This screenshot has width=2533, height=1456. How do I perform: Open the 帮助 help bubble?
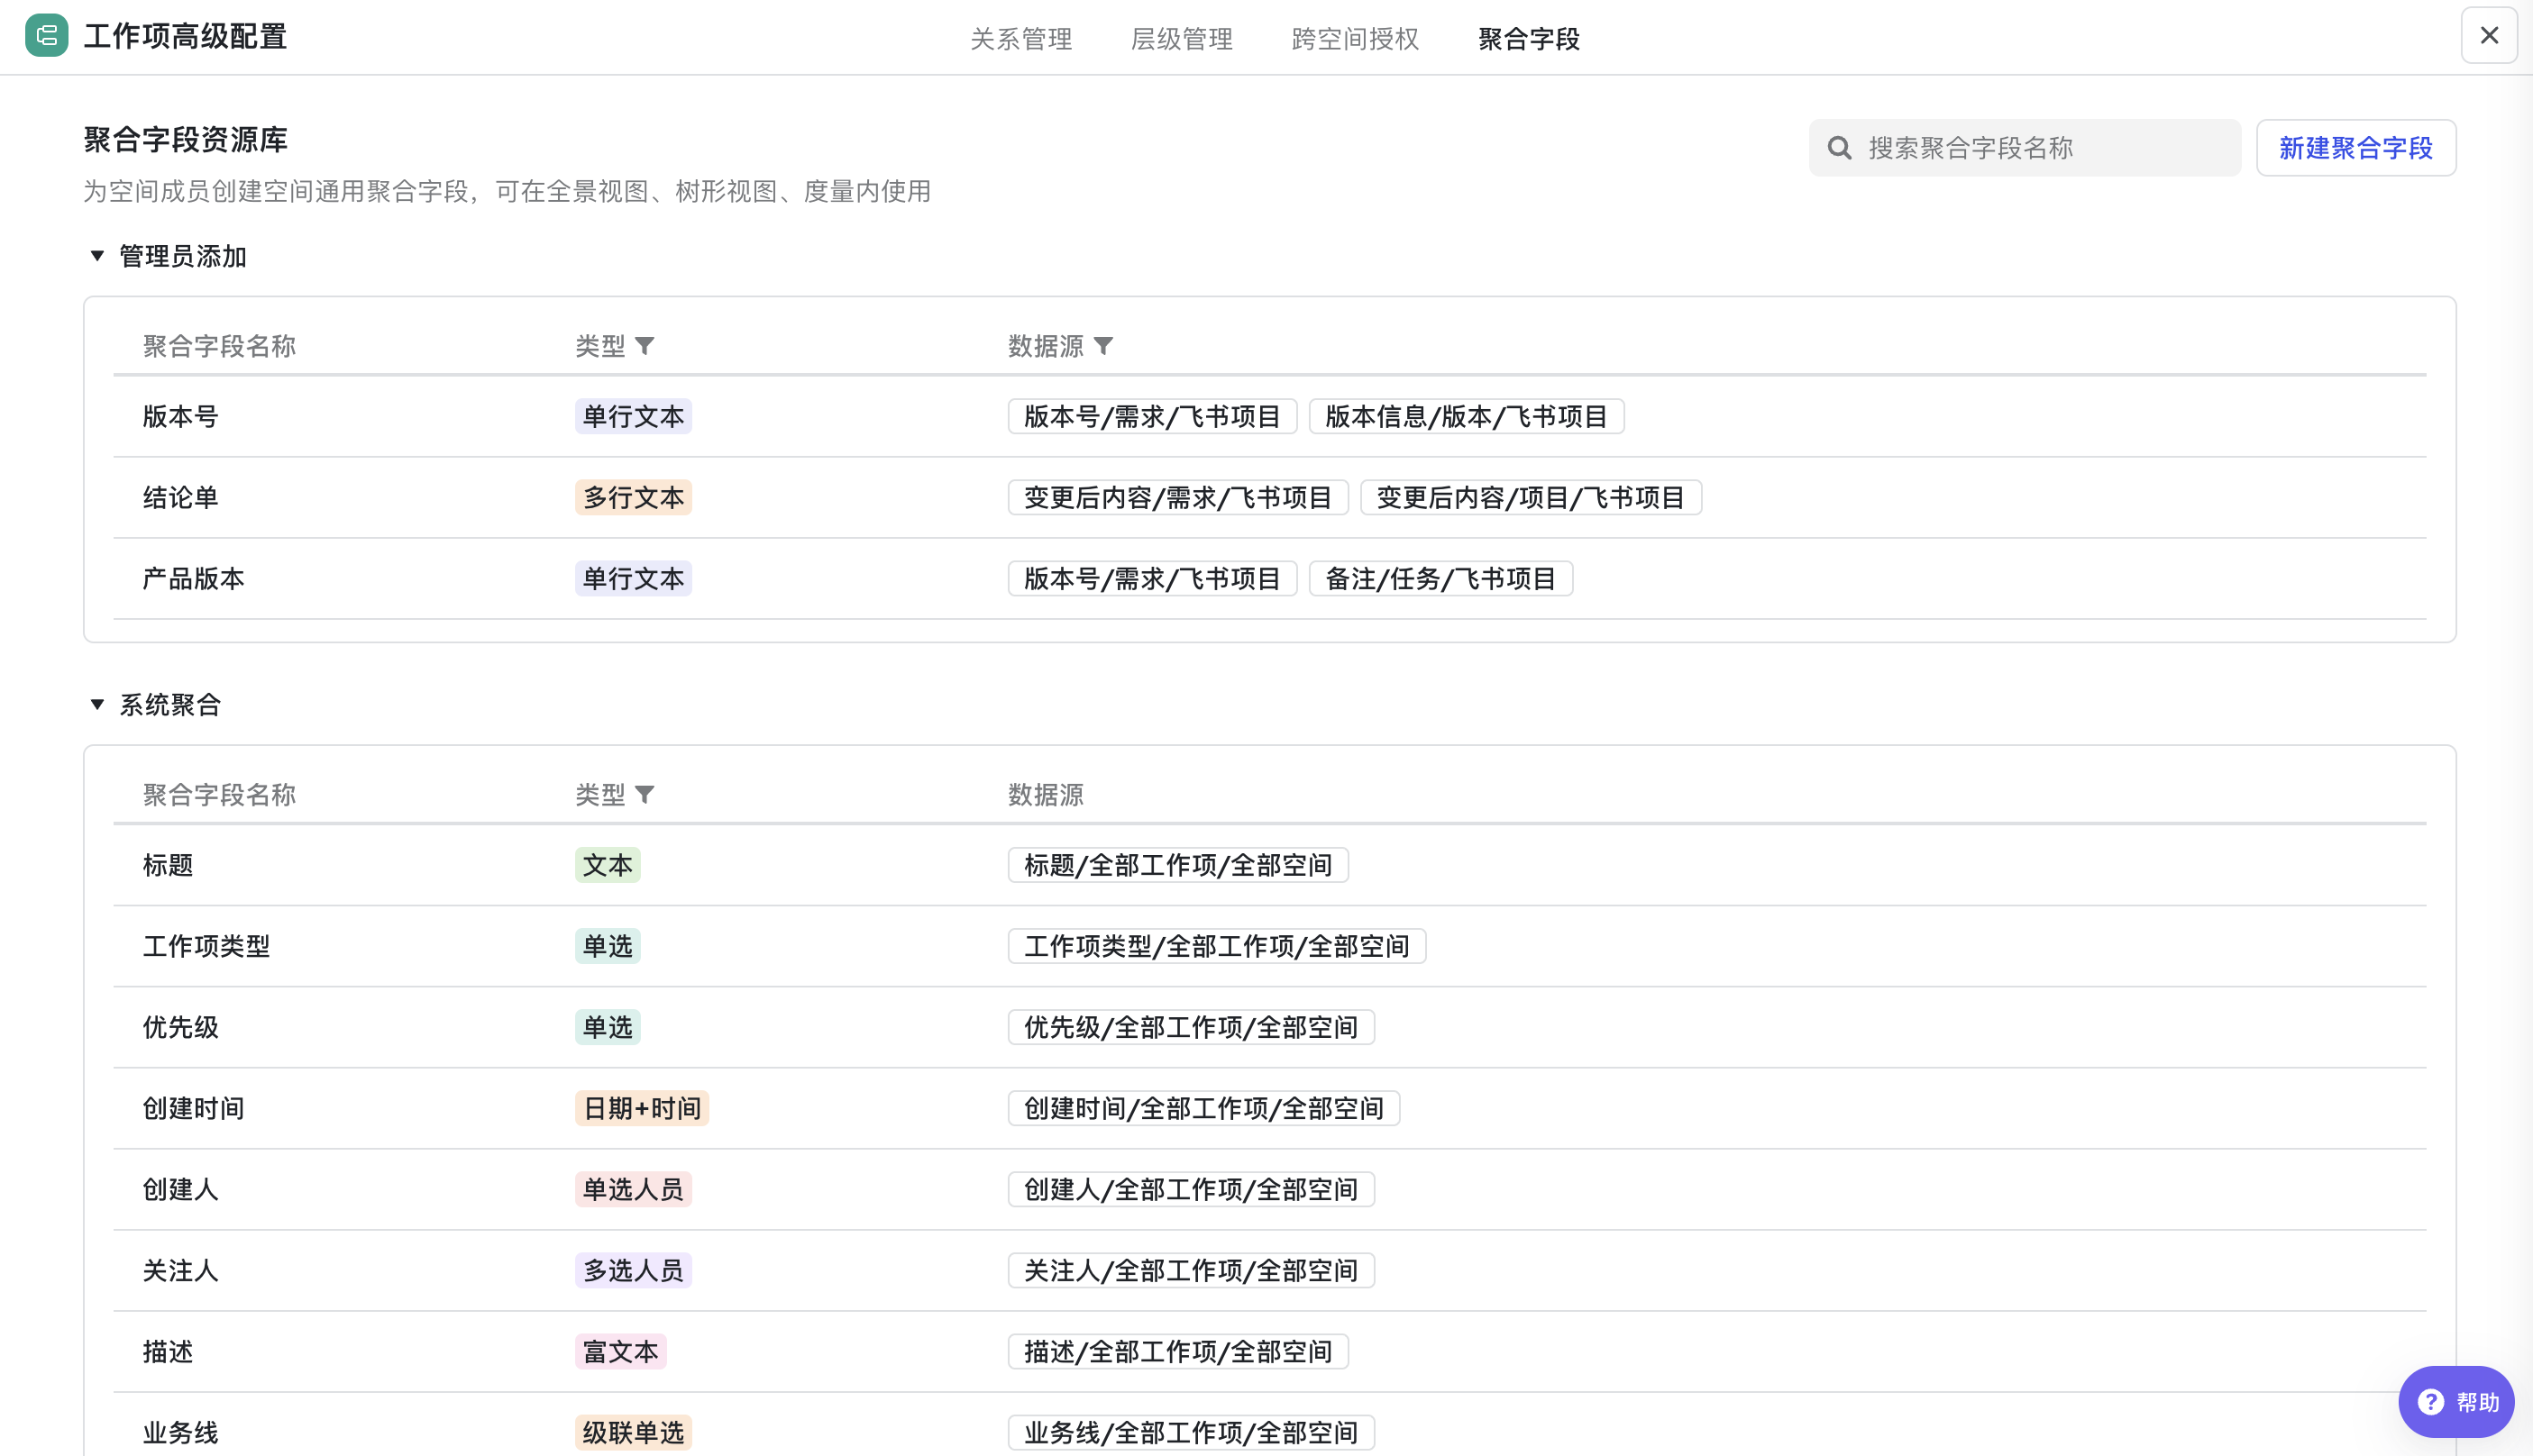point(2457,1402)
